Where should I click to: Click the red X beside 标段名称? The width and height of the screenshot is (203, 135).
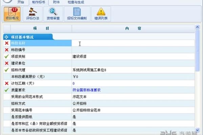coord(7,43)
